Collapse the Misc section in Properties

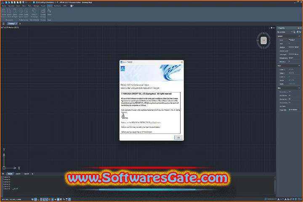pos(299,88)
